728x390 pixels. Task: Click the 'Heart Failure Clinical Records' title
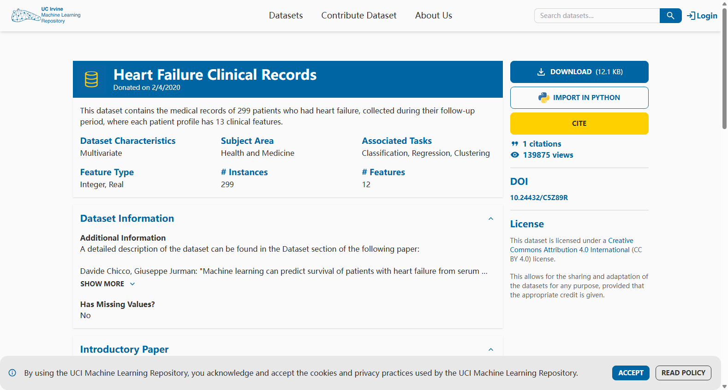(215, 75)
